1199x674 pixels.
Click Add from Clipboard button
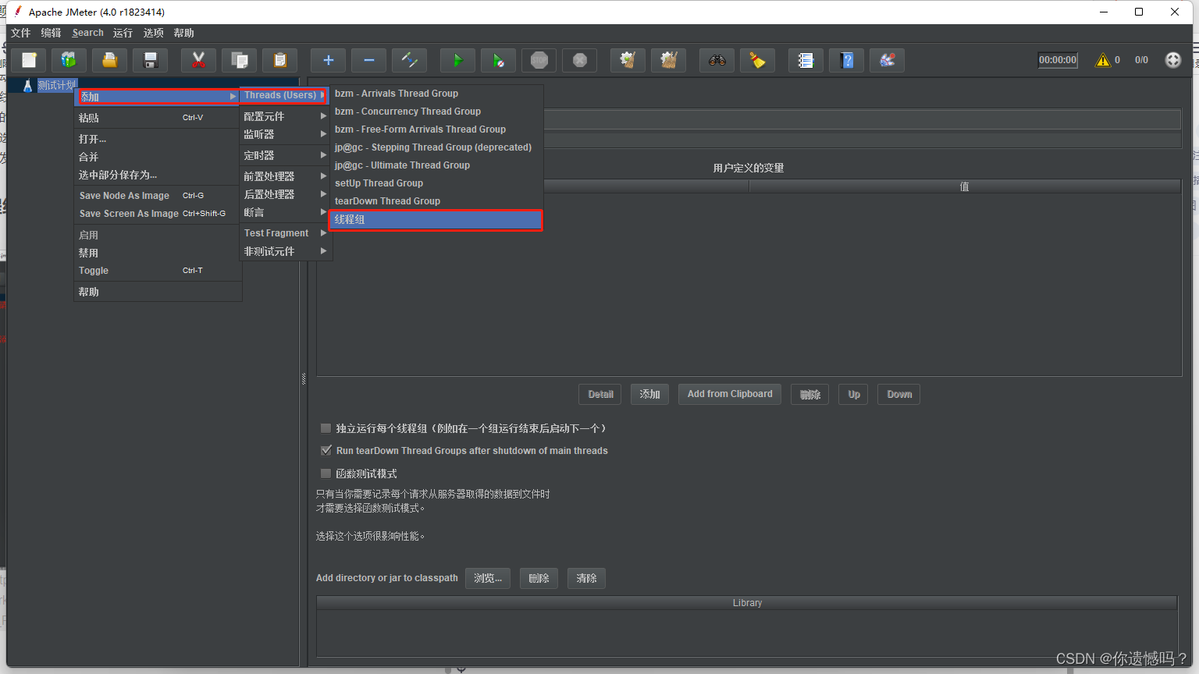pos(730,394)
